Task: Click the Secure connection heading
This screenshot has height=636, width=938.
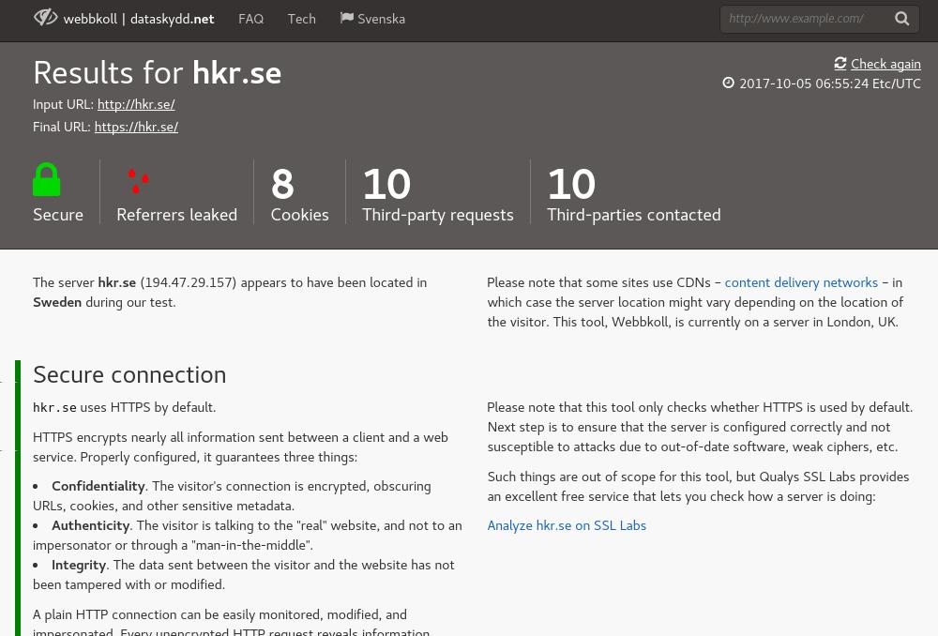Action: point(129,374)
